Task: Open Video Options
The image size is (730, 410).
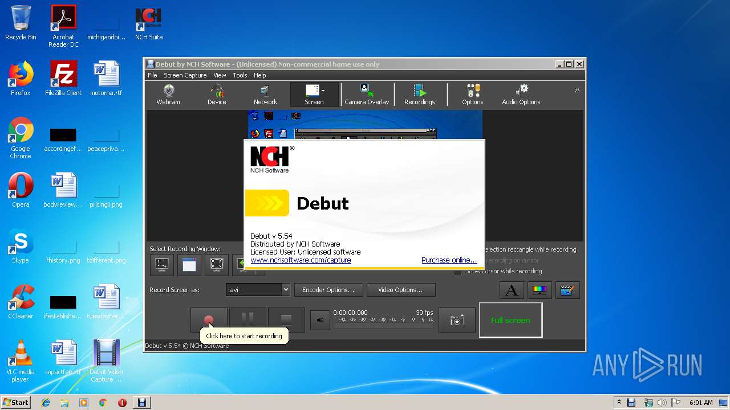Action: click(400, 290)
